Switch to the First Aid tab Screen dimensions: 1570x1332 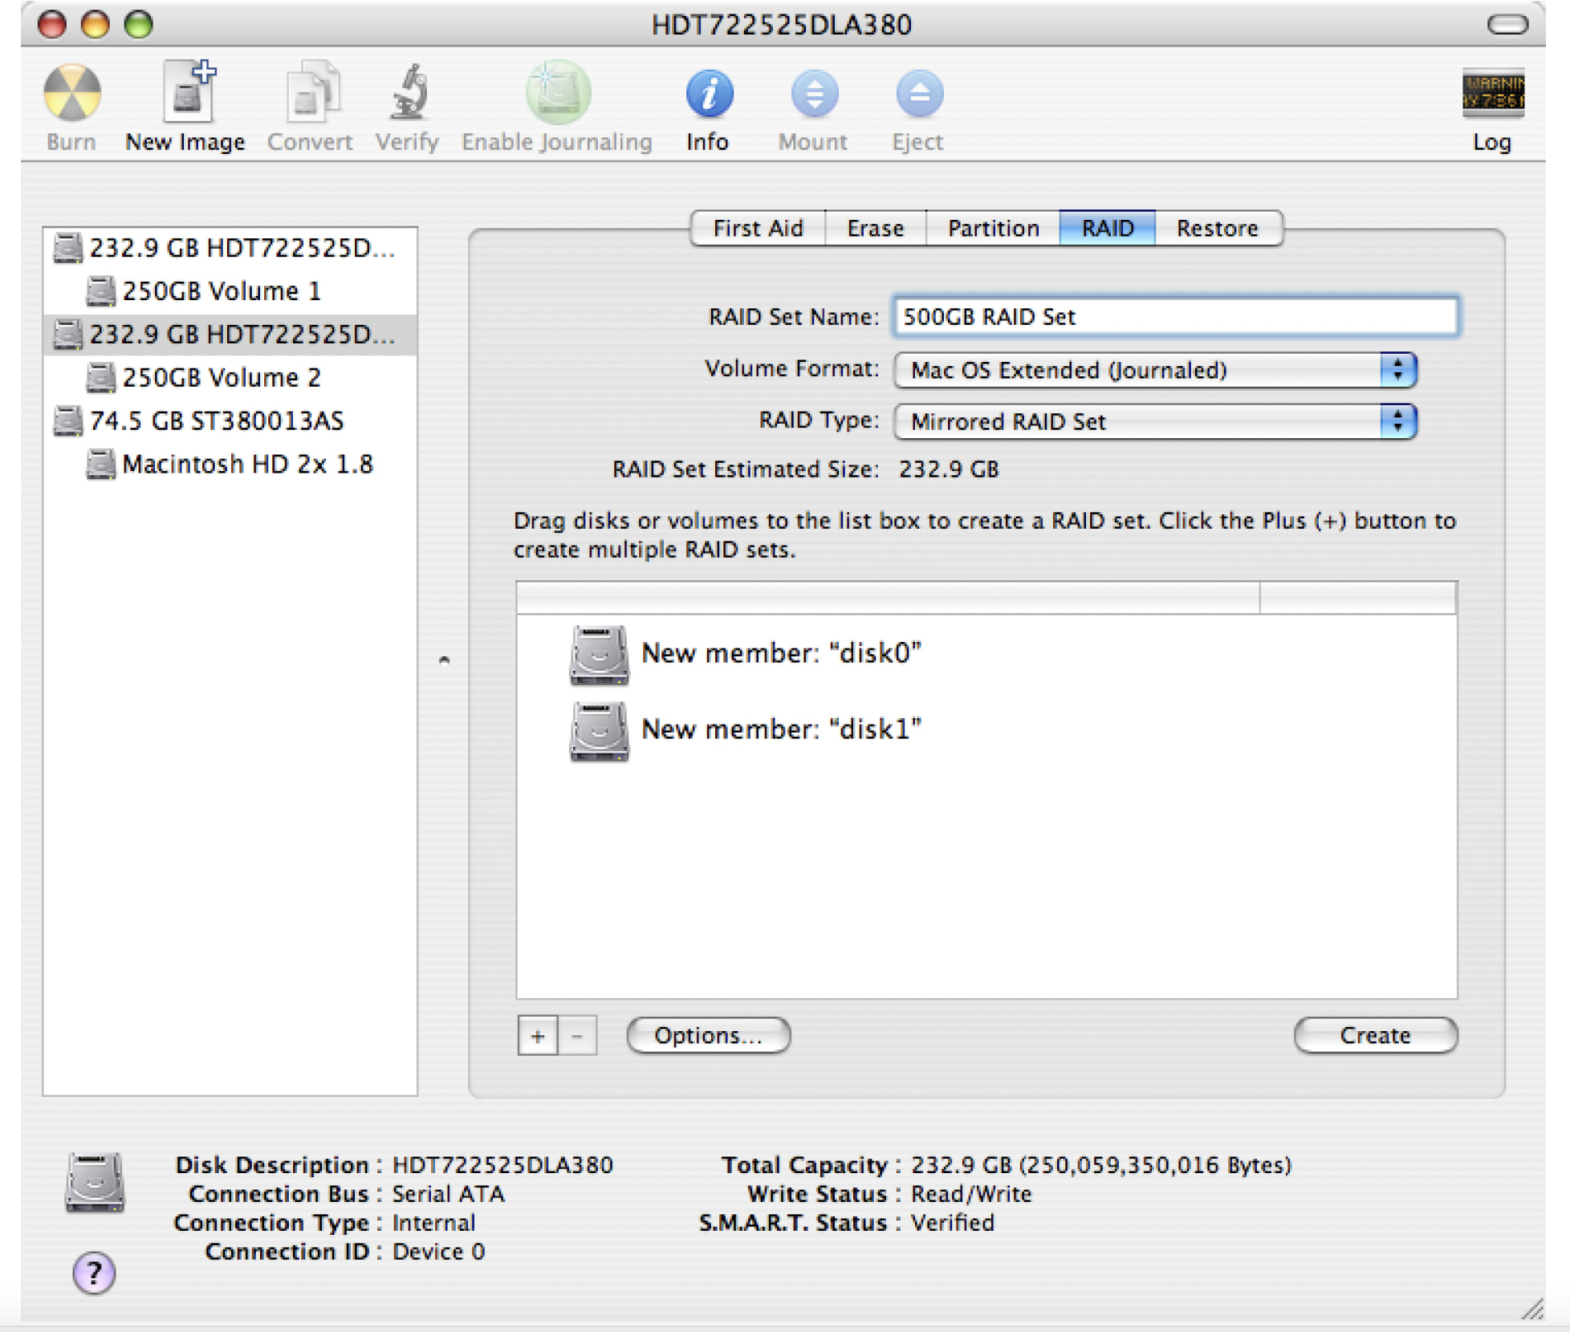[757, 228]
